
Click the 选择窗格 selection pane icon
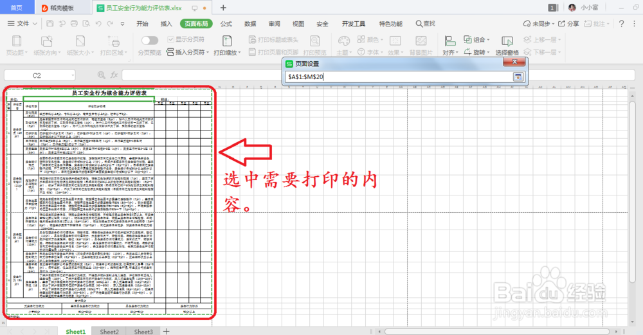coord(507,41)
